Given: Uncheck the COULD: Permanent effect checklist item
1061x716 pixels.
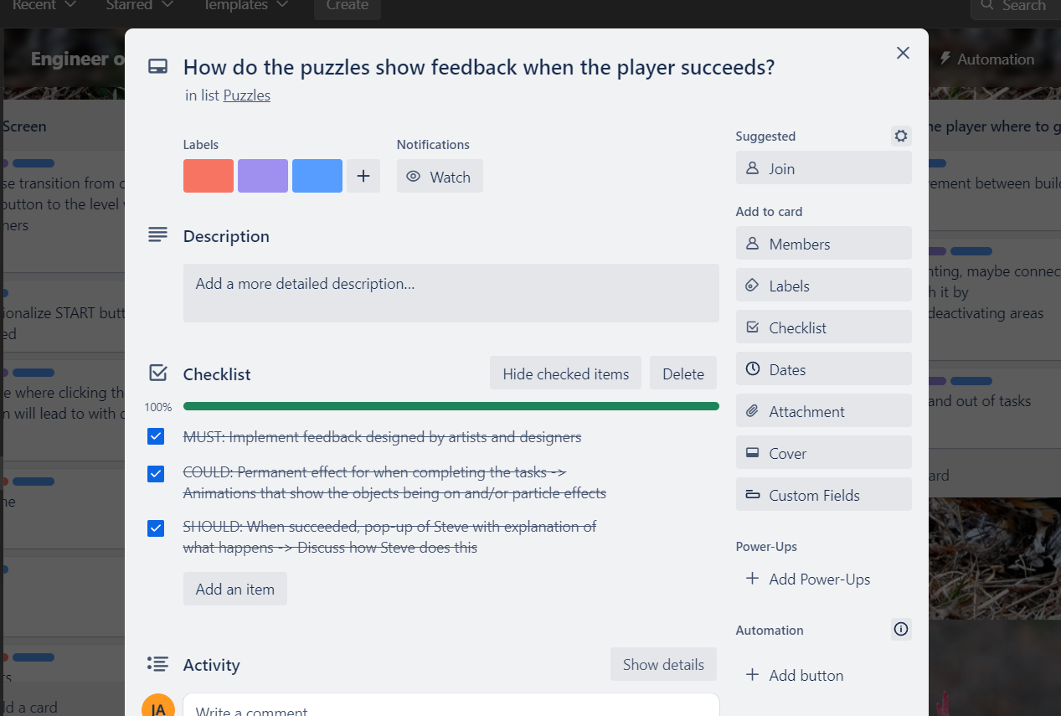Looking at the screenshot, I should [x=156, y=474].
